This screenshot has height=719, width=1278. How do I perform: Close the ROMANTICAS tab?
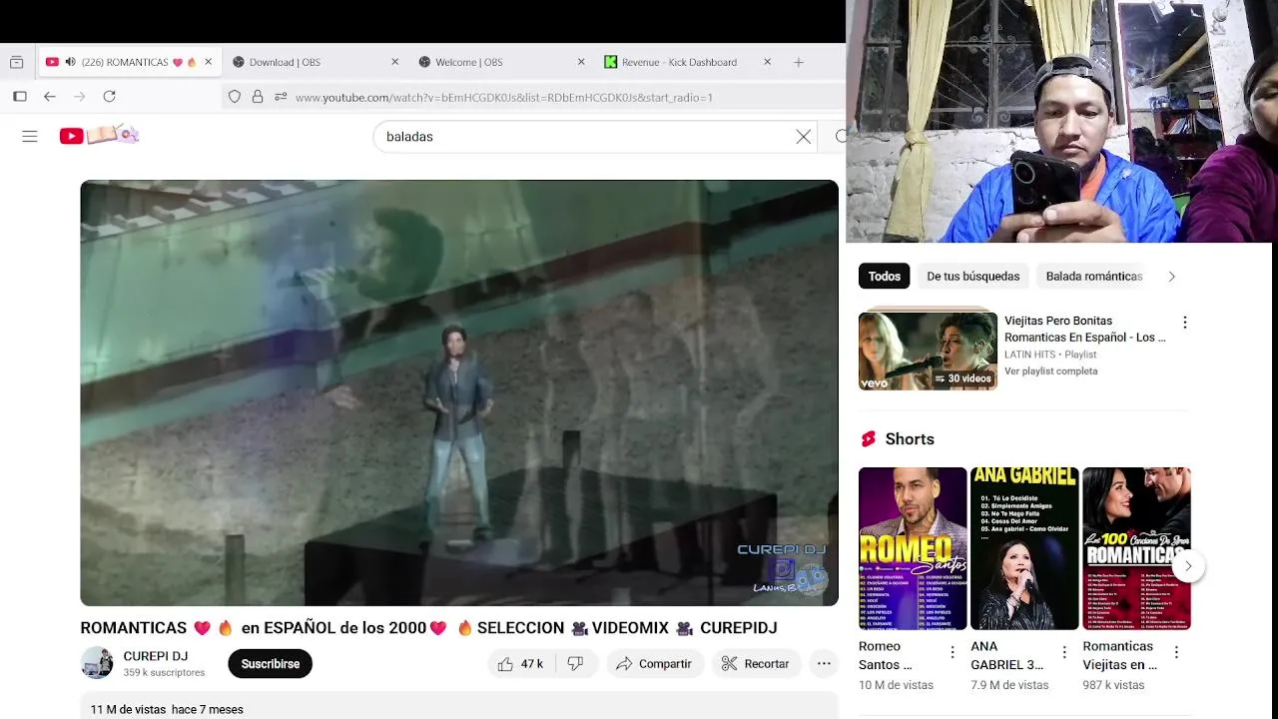tap(208, 62)
